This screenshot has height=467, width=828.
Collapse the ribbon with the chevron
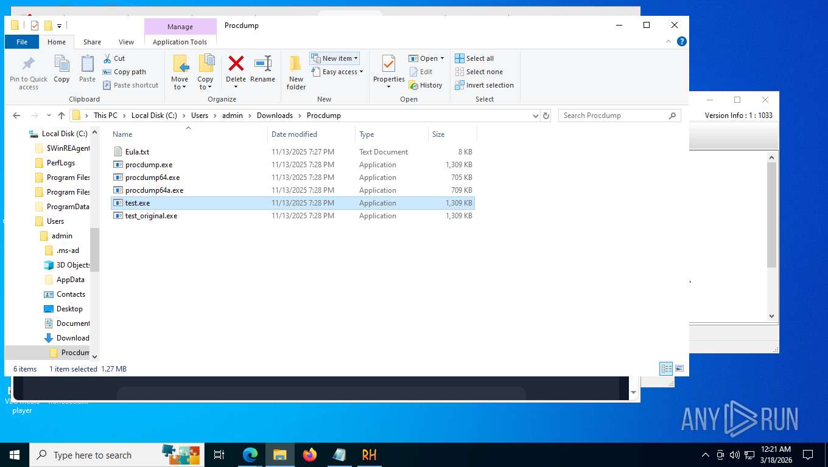coord(668,41)
